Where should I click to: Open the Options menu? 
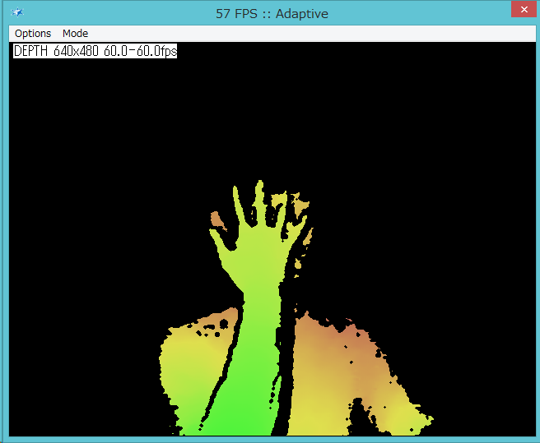point(33,34)
